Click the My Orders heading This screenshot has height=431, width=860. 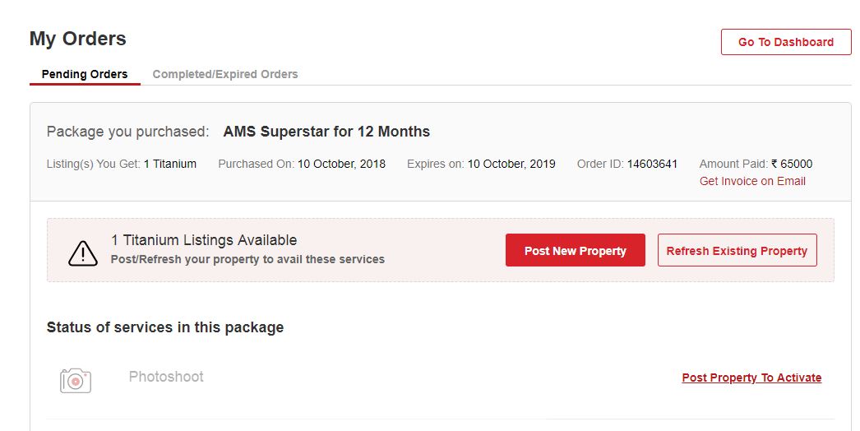coord(78,39)
